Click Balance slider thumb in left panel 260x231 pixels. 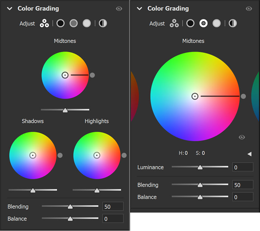[70, 219]
